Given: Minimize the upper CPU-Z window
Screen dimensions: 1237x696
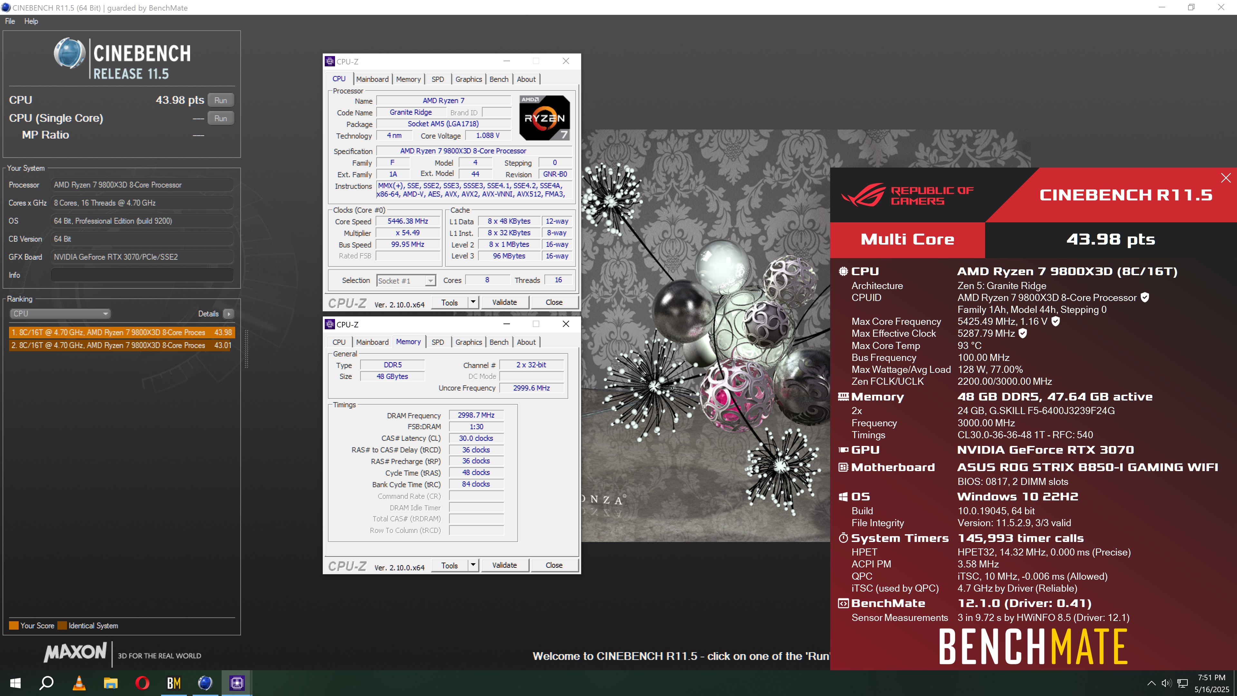Looking at the screenshot, I should 506,61.
